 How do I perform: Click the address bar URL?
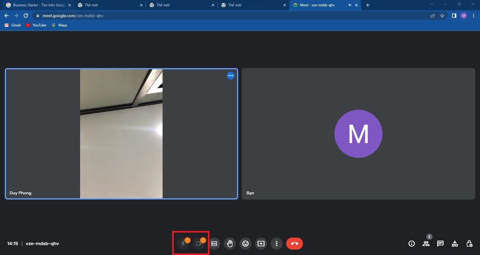click(x=73, y=16)
